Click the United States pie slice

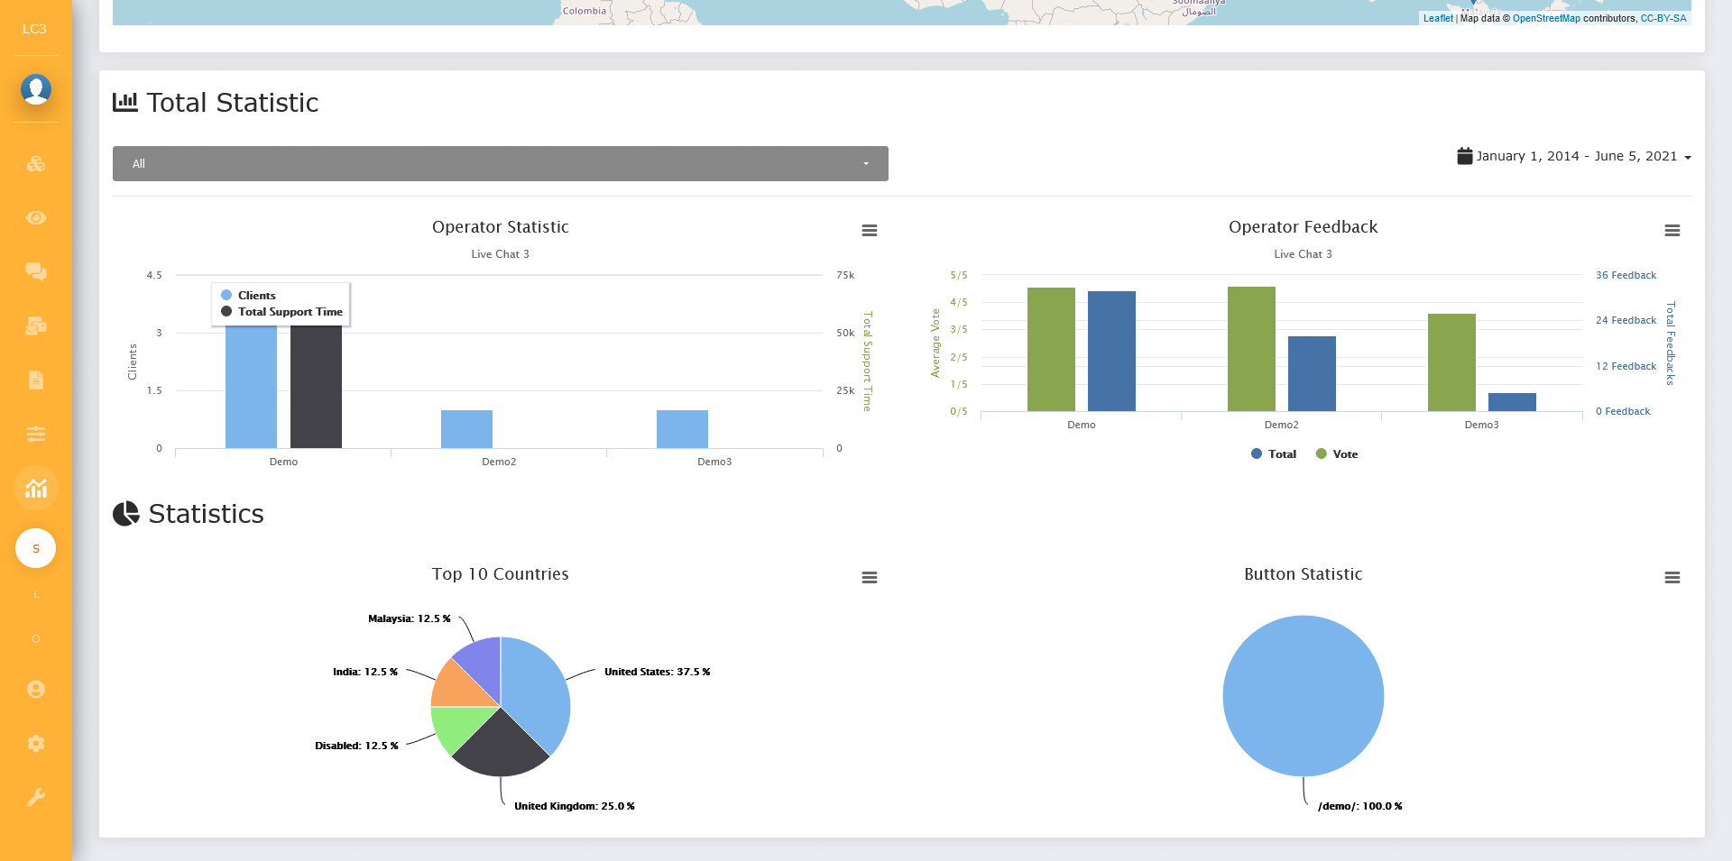click(x=537, y=690)
